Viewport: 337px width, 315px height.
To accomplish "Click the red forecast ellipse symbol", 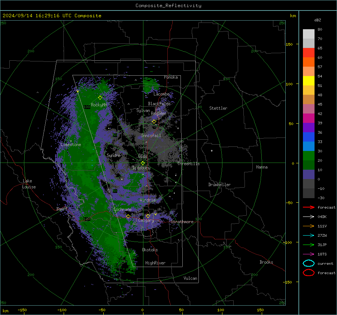I will [x=309, y=273].
